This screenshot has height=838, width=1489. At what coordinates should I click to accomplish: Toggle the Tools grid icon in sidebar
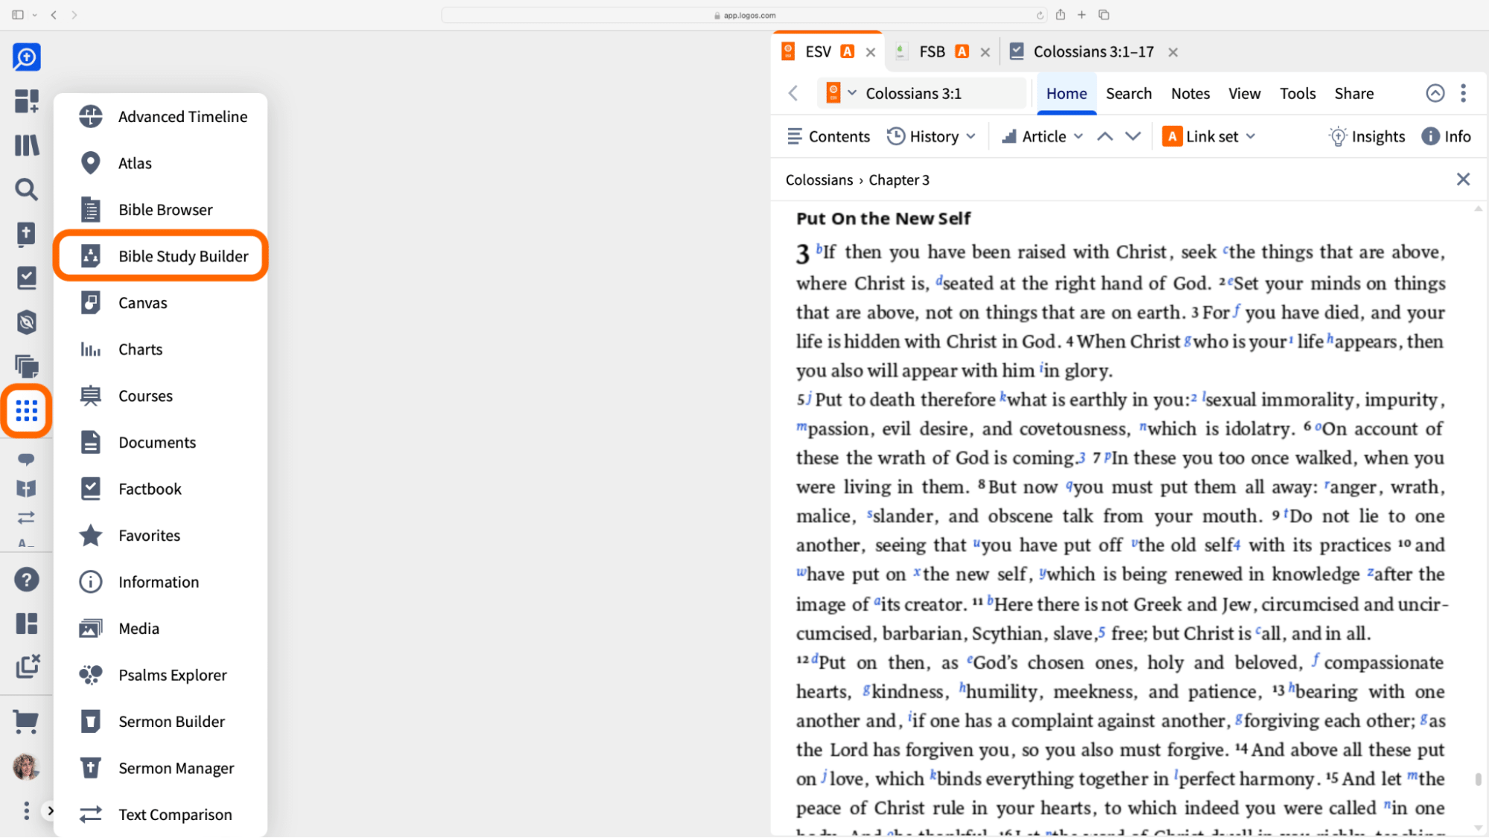26,410
